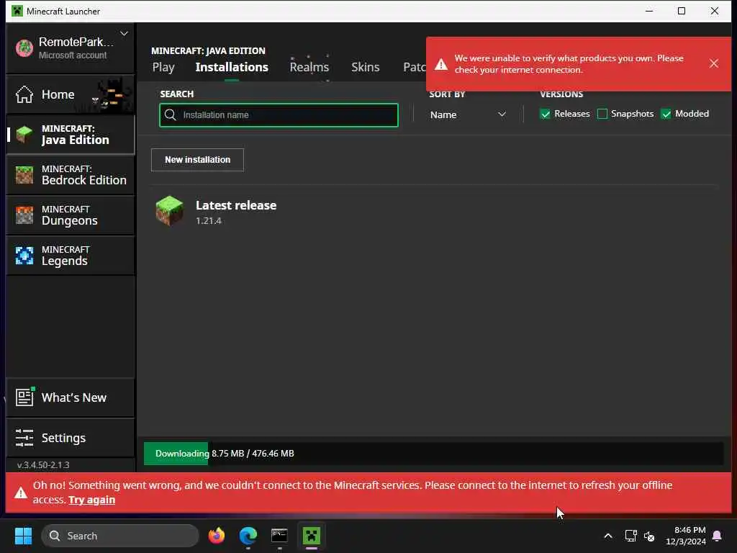Focus the Installation name search field
Viewport: 737px width, 553px height.
click(x=279, y=115)
